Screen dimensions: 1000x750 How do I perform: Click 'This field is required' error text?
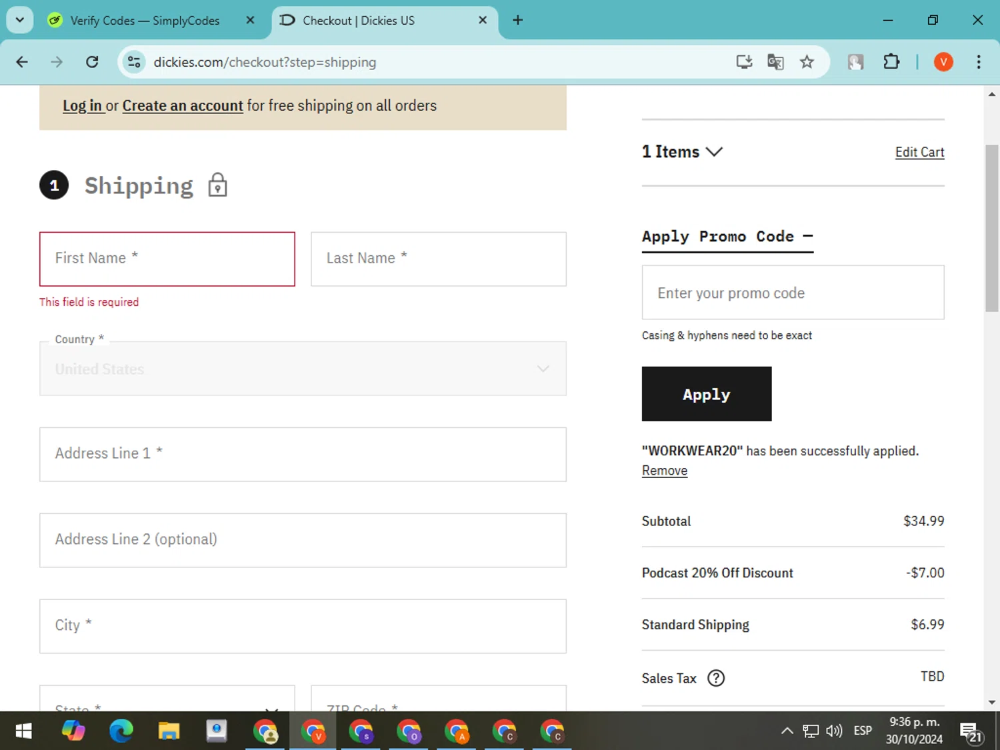click(89, 302)
